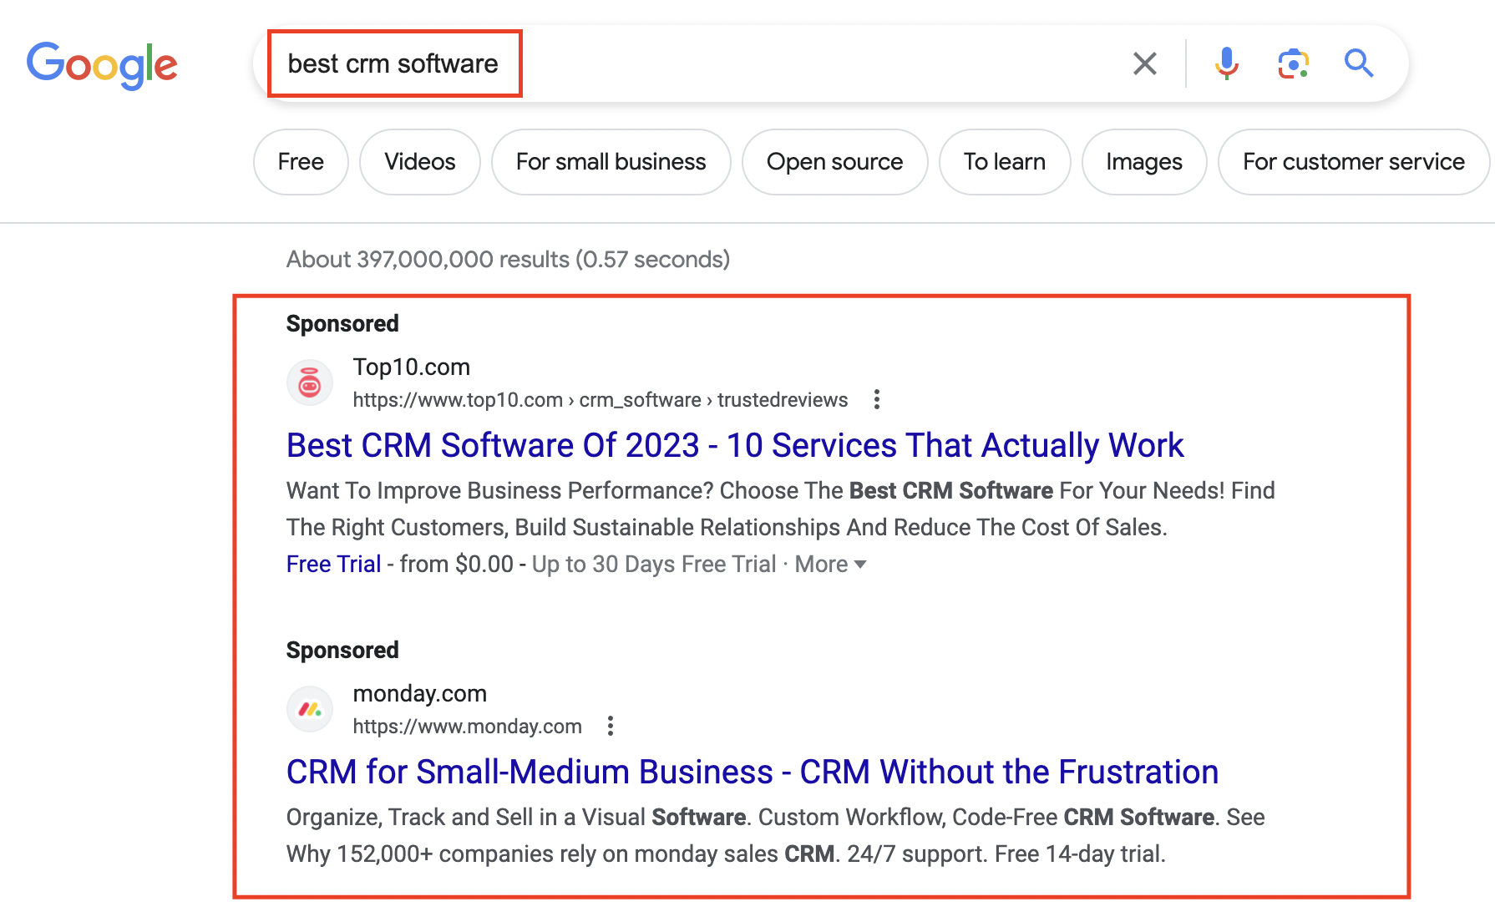Click the https://www.monday.com URL
Viewport: 1495px width, 922px height.
[468, 727]
